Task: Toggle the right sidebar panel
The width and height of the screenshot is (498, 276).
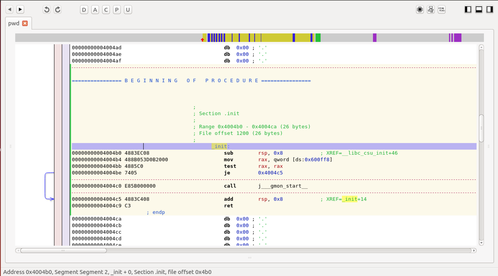Action: (x=489, y=10)
